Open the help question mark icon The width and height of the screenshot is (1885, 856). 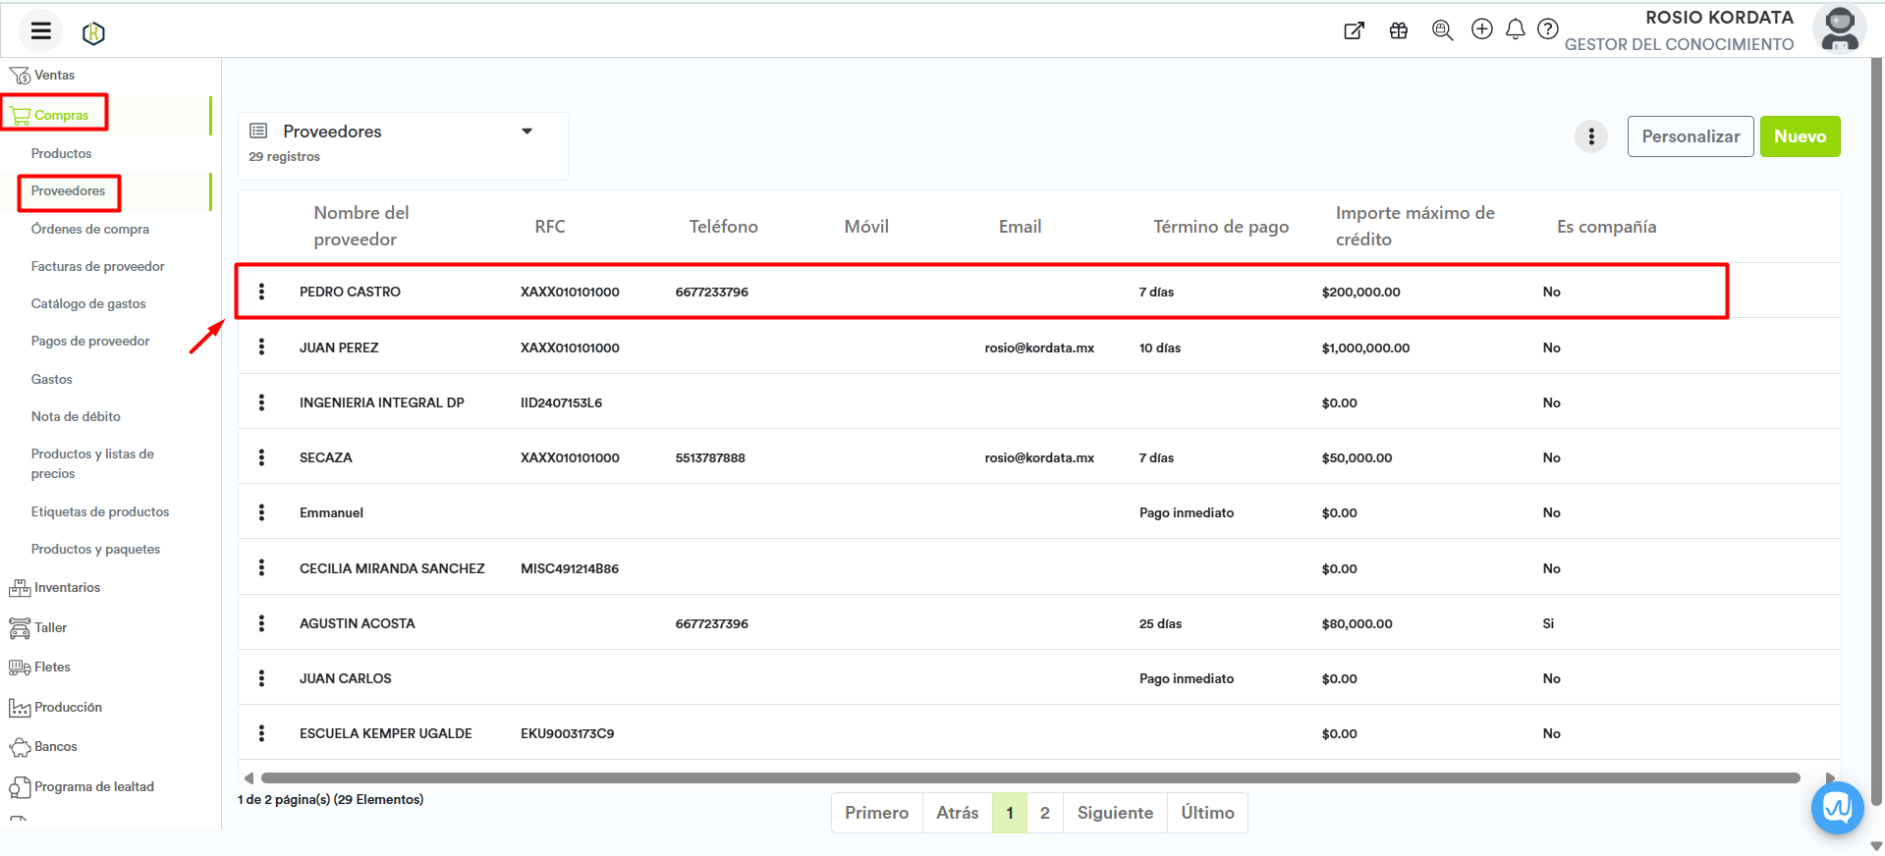click(x=1547, y=29)
